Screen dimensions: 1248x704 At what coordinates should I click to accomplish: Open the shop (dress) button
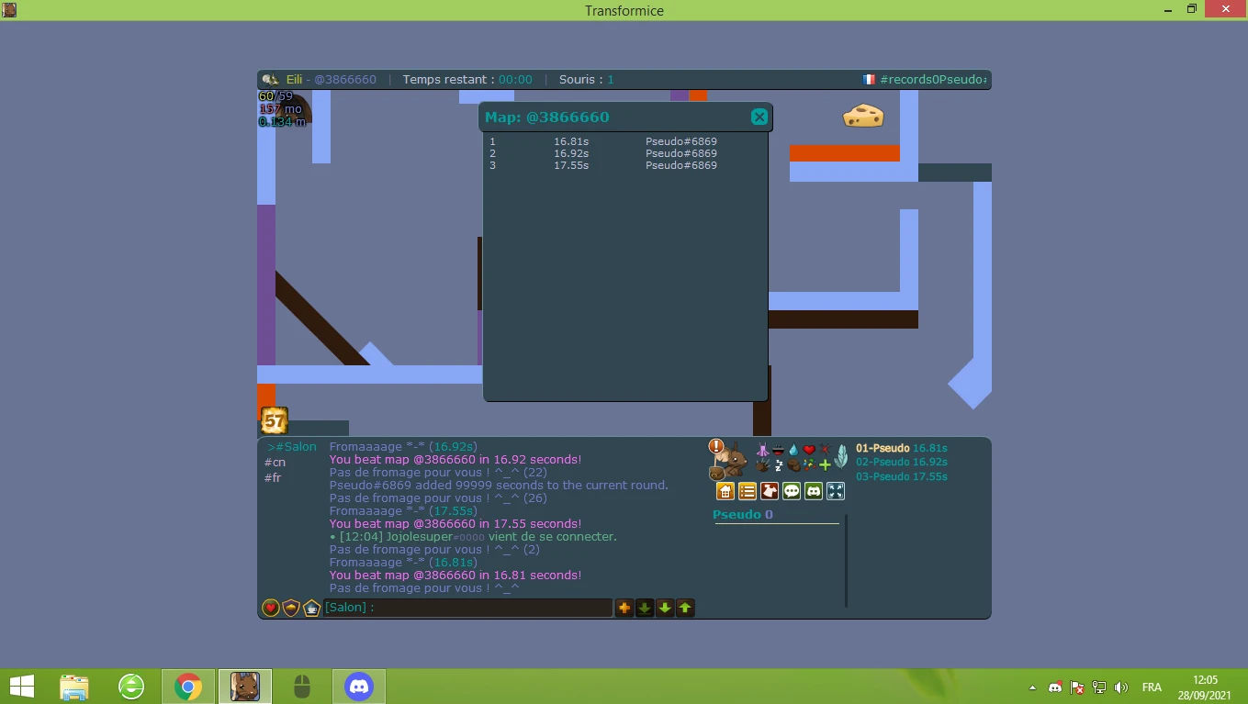pos(770,491)
